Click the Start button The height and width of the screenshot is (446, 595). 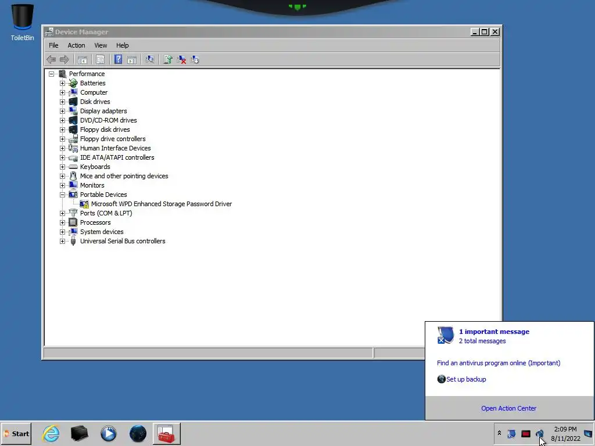coord(16,433)
